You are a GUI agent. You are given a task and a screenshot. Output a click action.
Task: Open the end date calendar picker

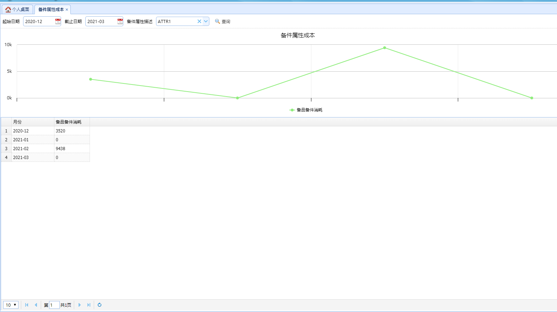coord(120,21)
